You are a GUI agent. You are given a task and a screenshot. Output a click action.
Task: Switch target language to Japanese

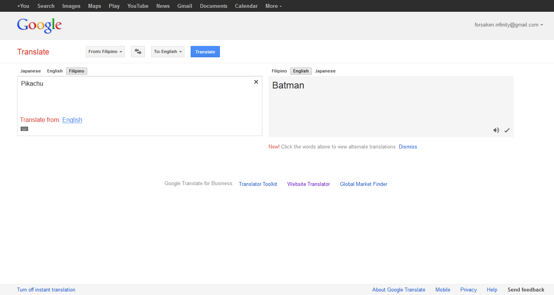click(325, 71)
